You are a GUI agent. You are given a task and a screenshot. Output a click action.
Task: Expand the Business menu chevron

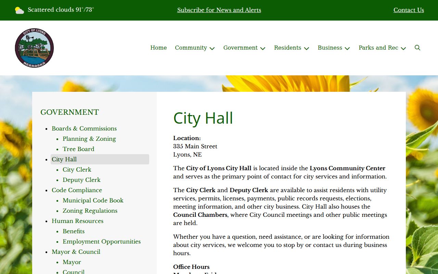[x=347, y=48]
